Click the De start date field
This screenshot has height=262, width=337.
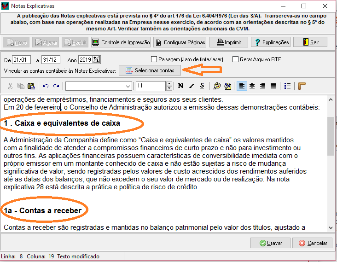21,60
